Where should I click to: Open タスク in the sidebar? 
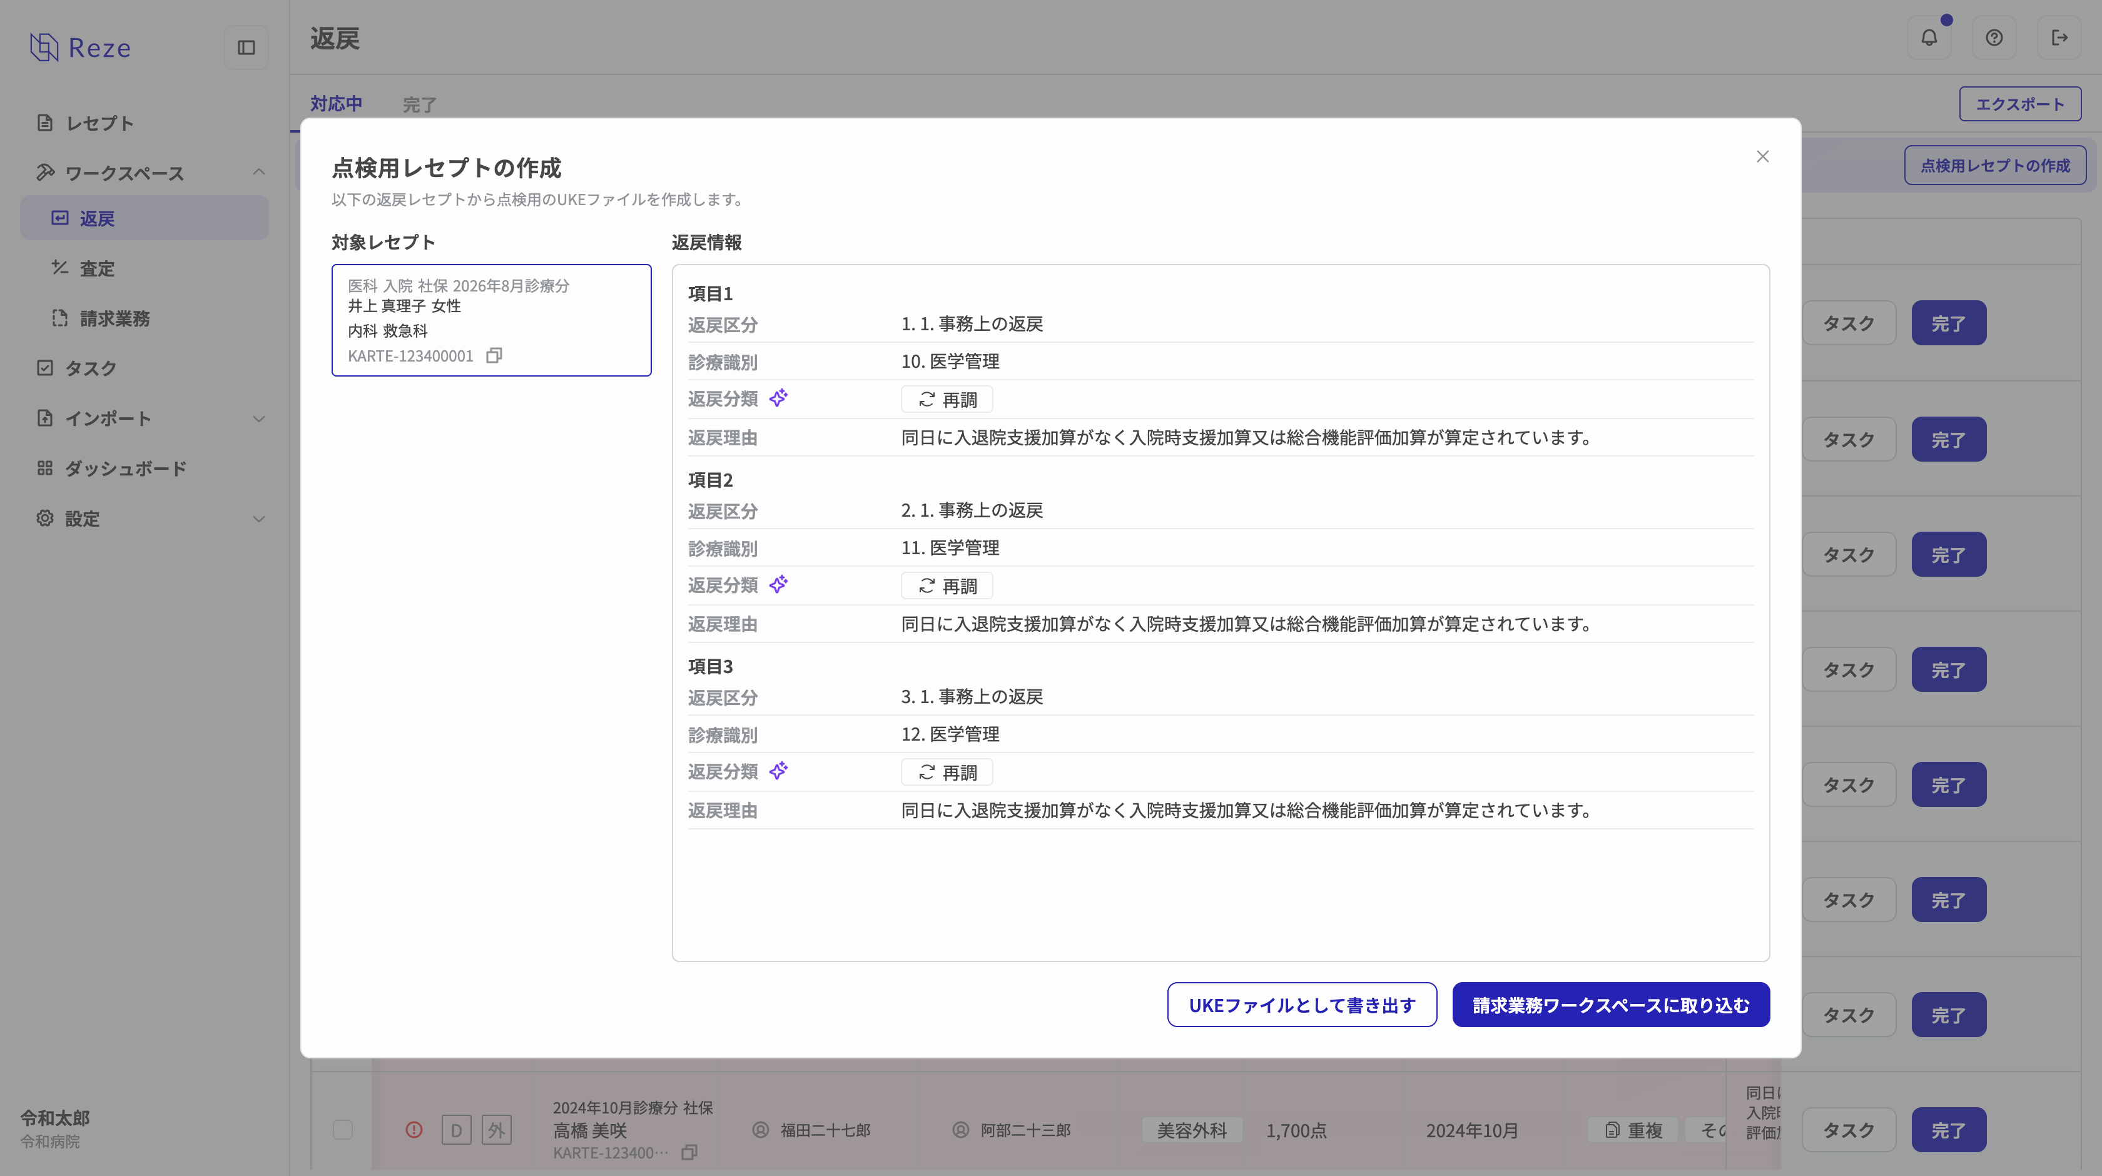pos(145,368)
